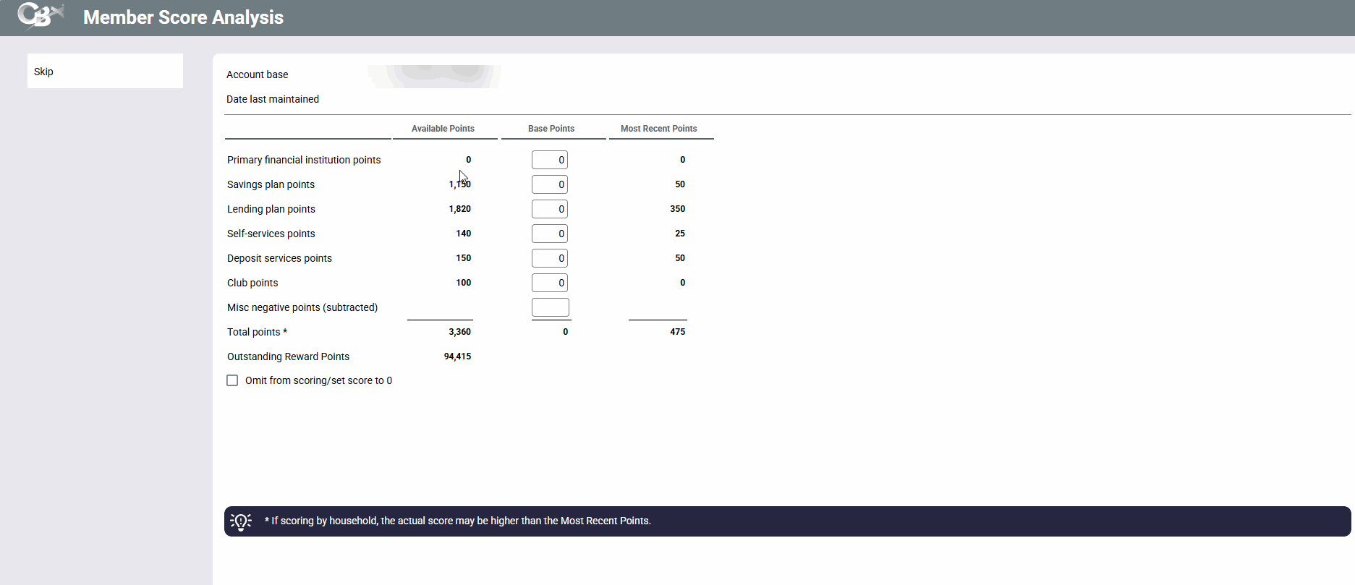This screenshot has height=585, width=1355.
Task: Click the household scoring note text
Action: tap(457, 521)
